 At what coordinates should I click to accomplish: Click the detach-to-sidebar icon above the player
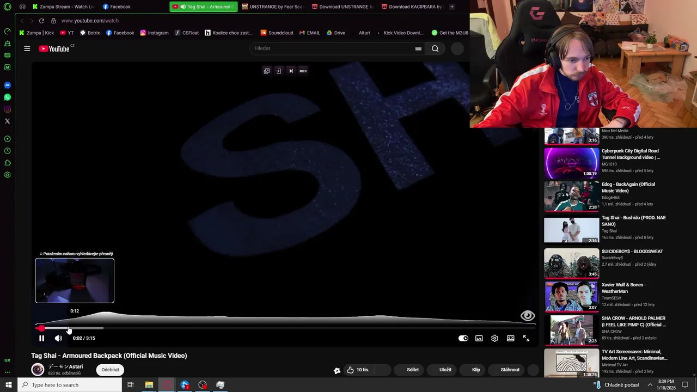pos(278,71)
